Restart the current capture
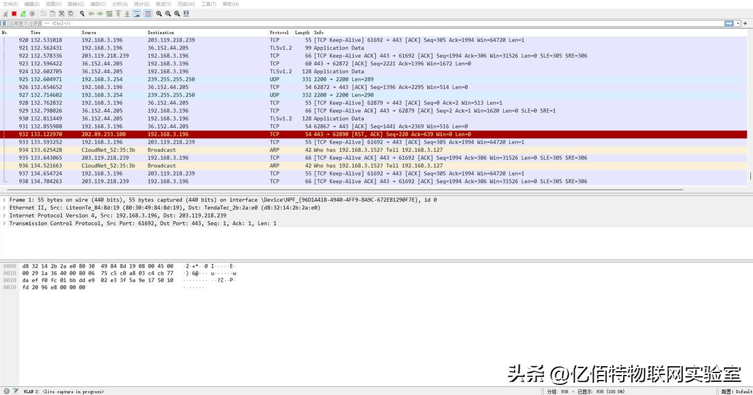The image size is (753, 395). point(23,13)
